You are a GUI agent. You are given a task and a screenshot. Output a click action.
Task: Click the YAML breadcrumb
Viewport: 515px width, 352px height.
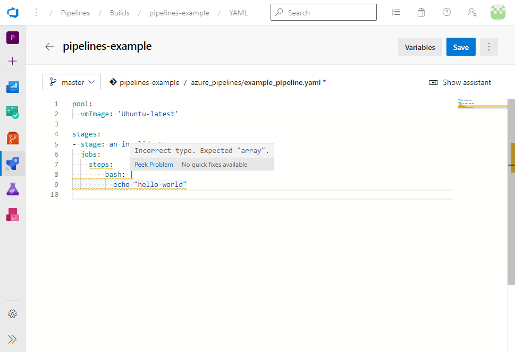click(x=238, y=13)
